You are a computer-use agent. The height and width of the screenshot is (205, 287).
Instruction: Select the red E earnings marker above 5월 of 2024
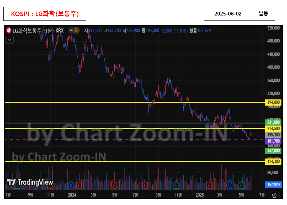tap(114, 186)
